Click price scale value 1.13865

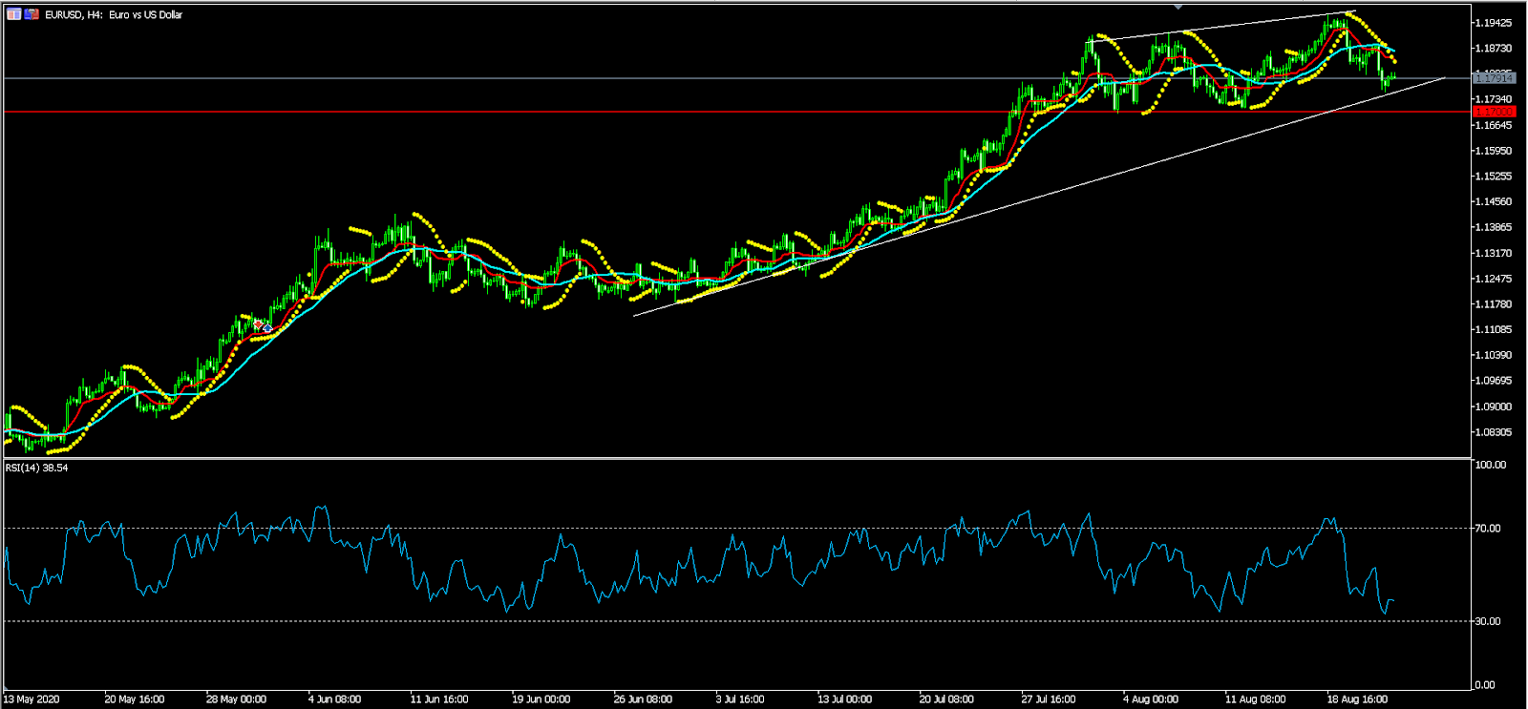tap(1493, 227)
